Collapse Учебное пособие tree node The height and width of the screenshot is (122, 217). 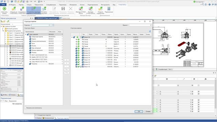tap(1, 26)
